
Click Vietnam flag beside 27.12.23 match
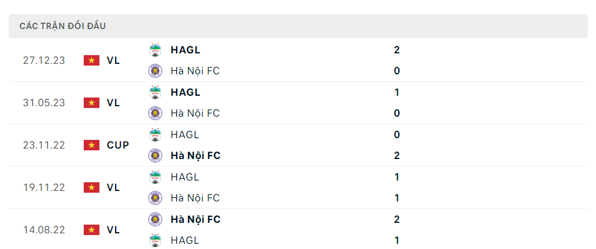tap(91, 60)
